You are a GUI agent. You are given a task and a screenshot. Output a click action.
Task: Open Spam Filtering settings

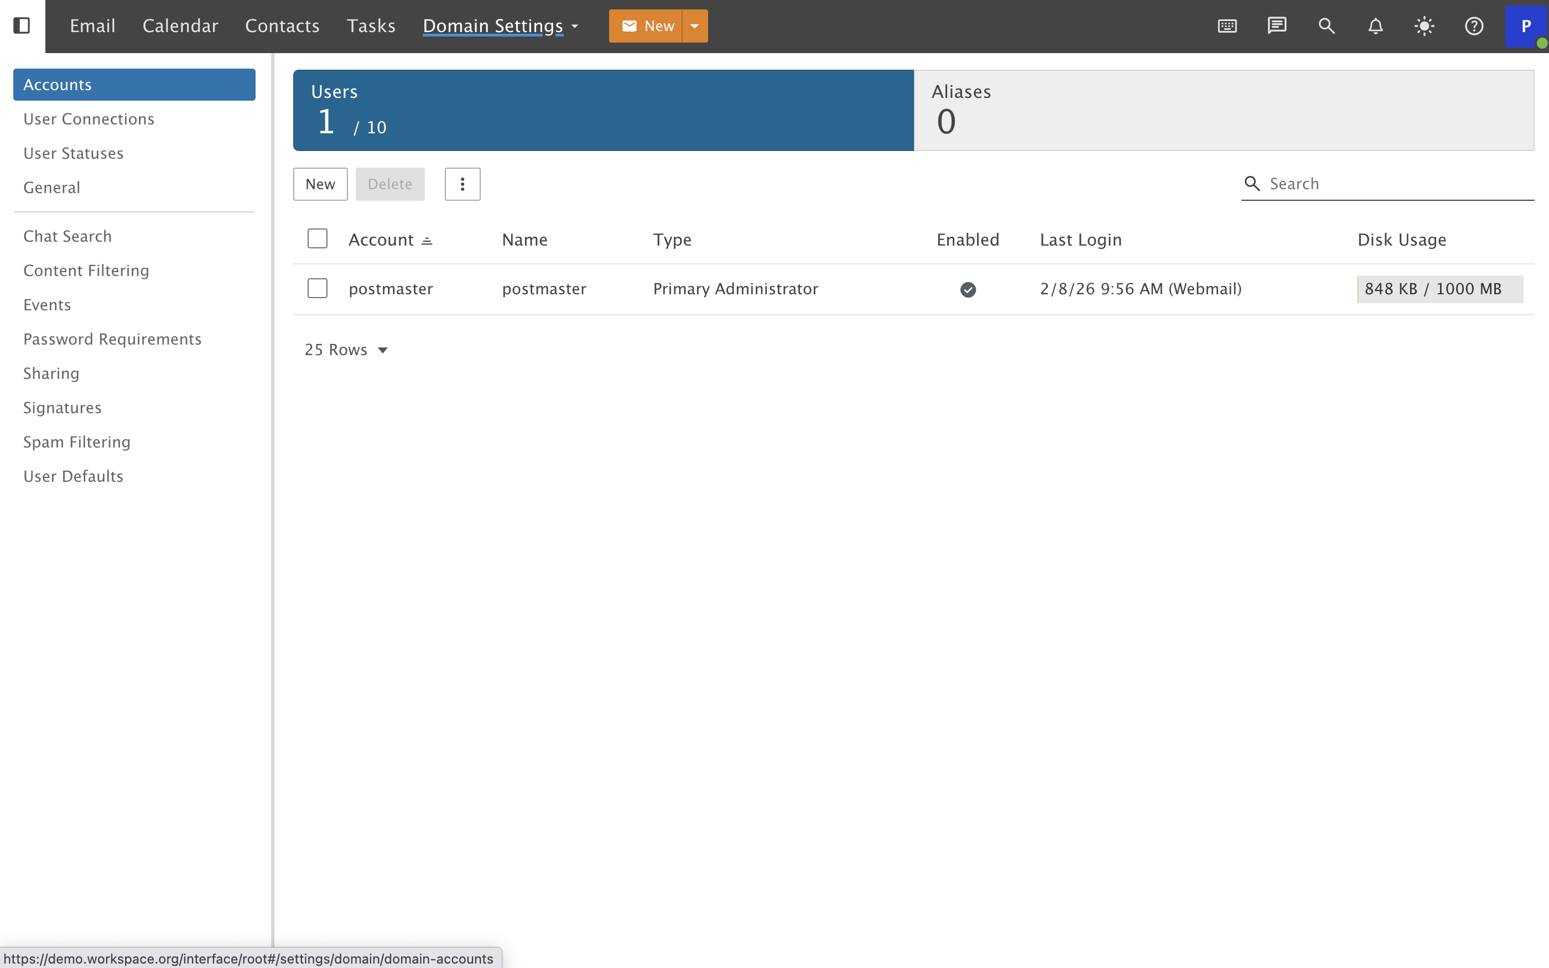point(77,442)
